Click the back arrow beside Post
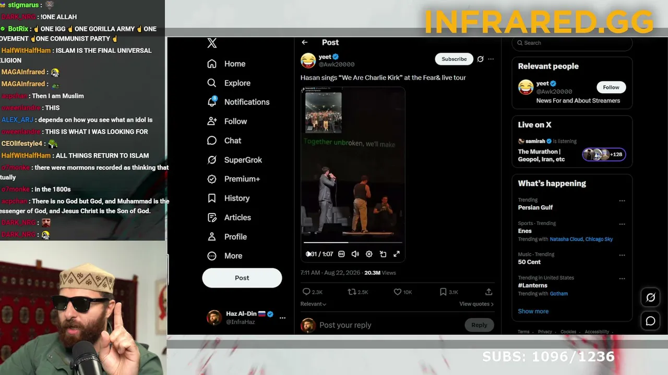 tap(305, 43)
